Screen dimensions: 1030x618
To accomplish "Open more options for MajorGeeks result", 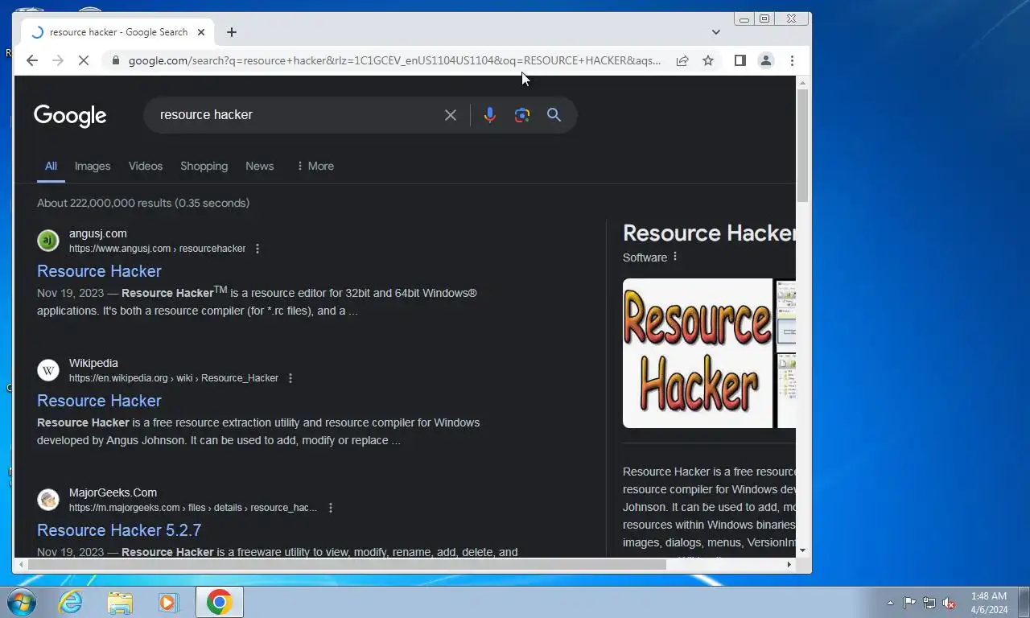I will coord(331,508).
